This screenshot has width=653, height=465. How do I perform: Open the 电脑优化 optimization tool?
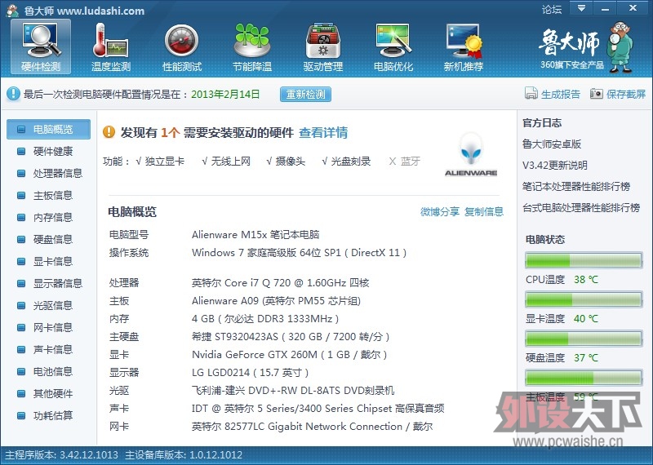click(393, 46)
